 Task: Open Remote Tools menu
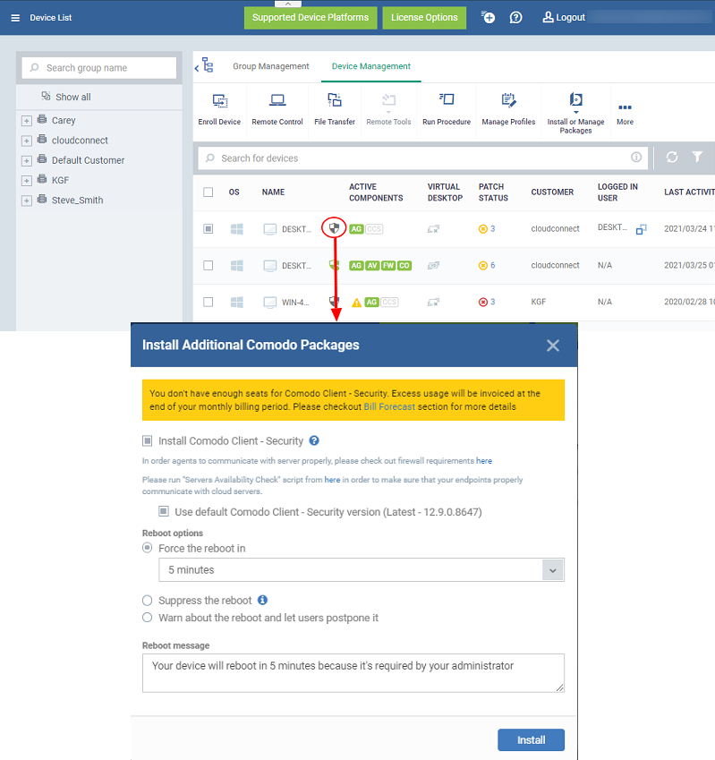388,109
